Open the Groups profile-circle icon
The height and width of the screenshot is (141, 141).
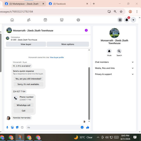click(78, 20)
